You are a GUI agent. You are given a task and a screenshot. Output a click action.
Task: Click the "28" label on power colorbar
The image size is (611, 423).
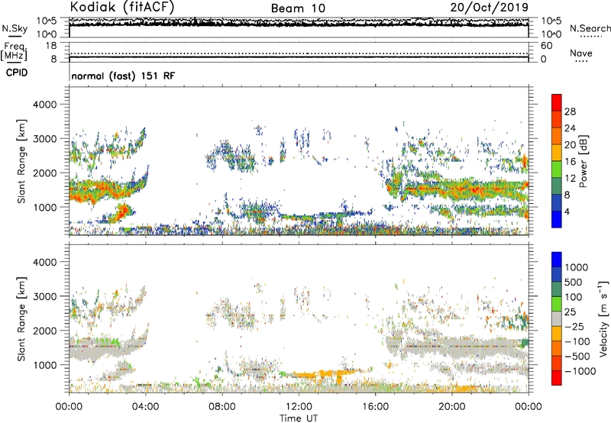570,111
